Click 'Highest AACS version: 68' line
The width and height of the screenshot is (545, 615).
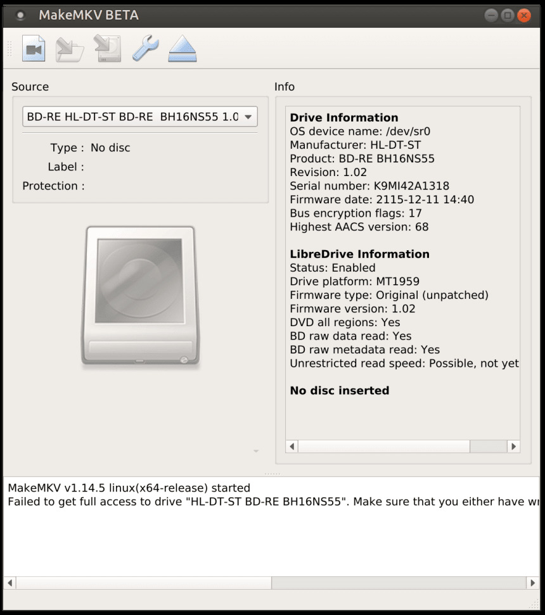[359, 227]
